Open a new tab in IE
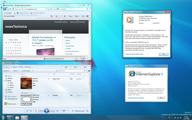Viewport: 192px width, 120px height. tap(39, 16)
